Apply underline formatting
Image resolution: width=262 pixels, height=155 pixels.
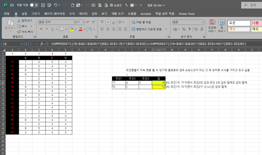click(x=52, y=29)
